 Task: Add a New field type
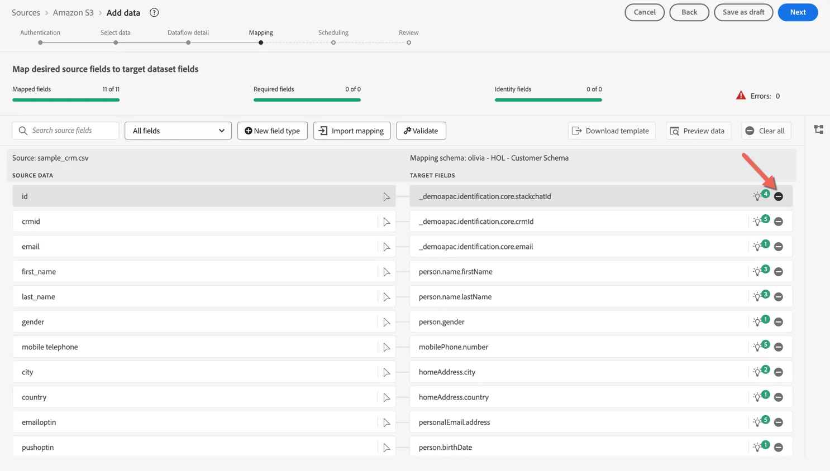coord(273,131)
